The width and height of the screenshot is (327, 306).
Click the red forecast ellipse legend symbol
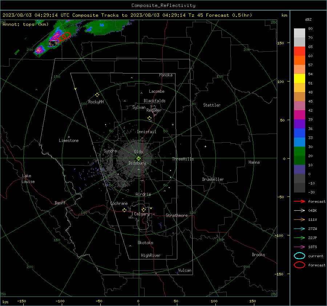click(x=299, y=265)
